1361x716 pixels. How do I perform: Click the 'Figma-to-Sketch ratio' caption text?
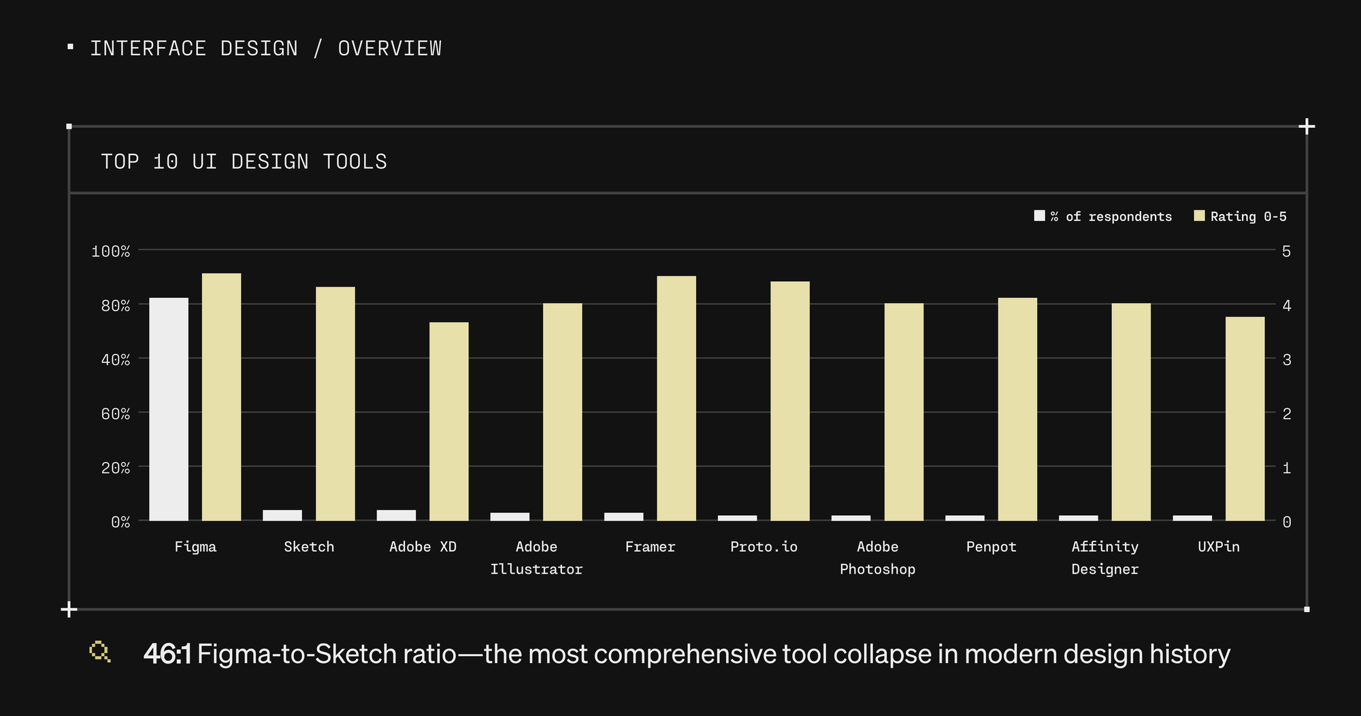326,654
